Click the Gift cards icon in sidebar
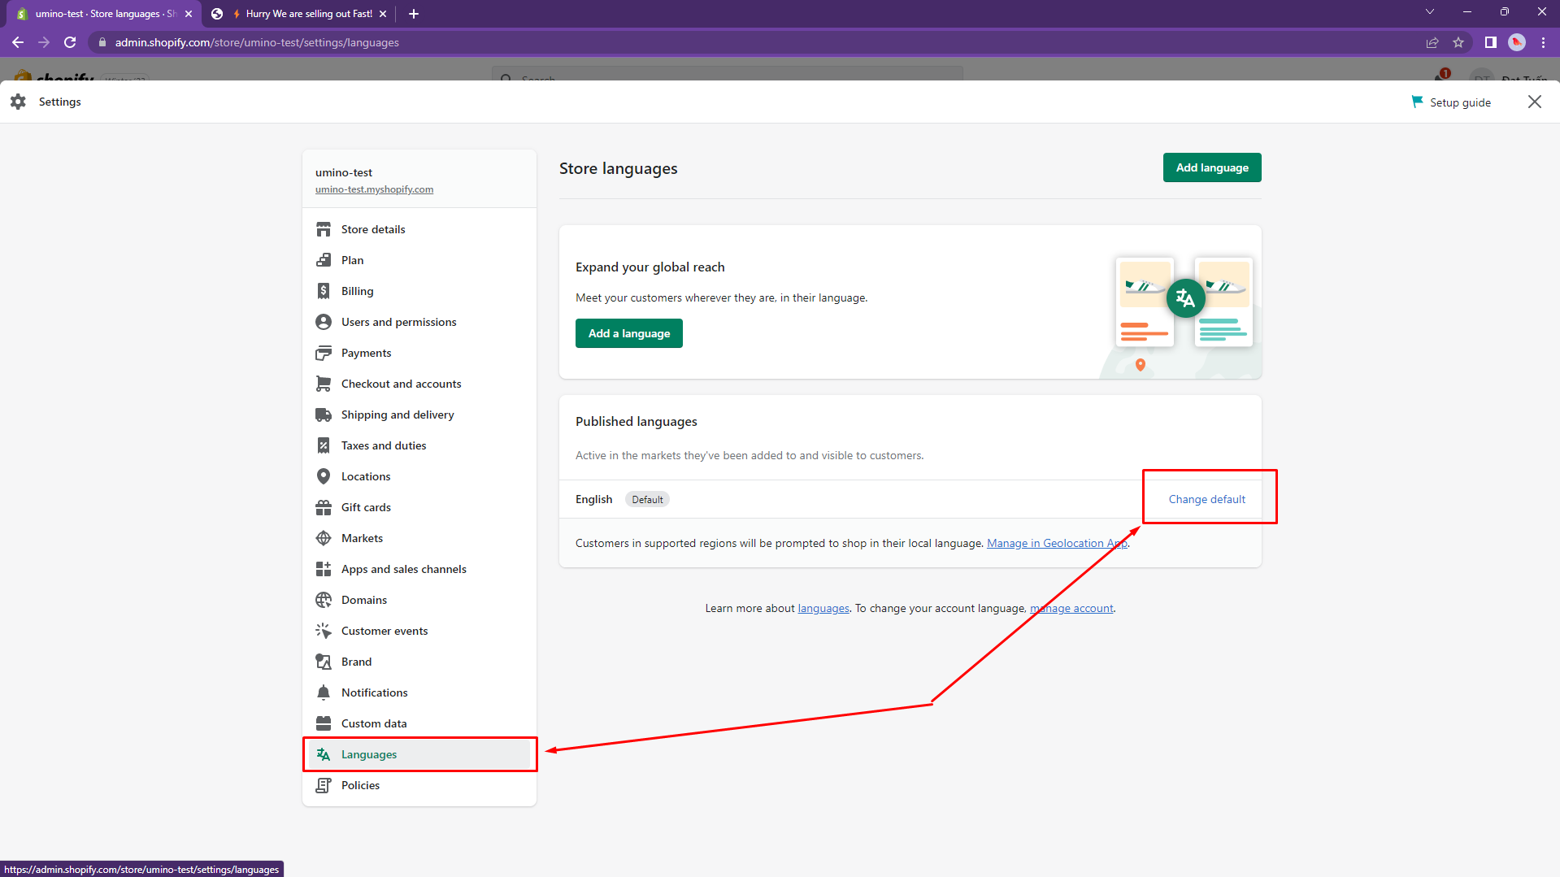 324,507
